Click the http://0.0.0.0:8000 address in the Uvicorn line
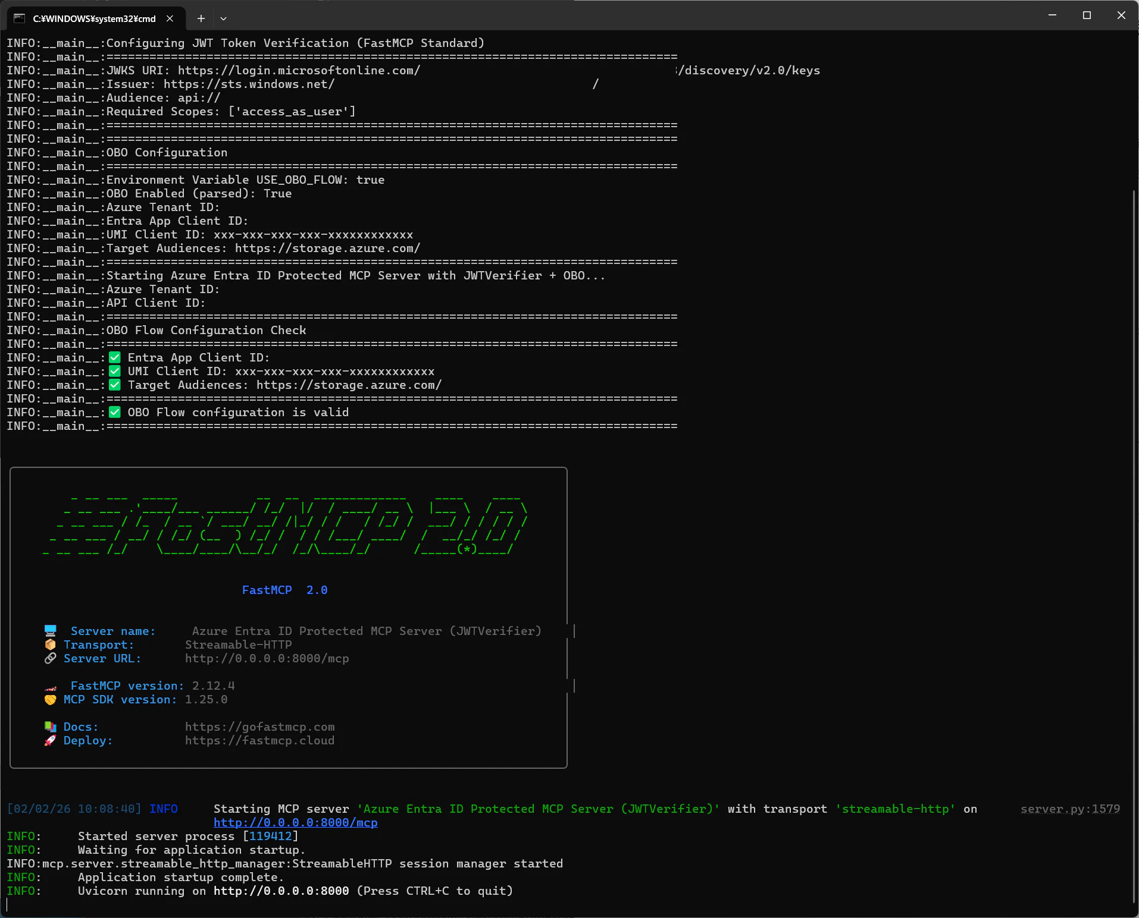The height and width of the screenshot is (918, 1139). click(x=281, y=891)
